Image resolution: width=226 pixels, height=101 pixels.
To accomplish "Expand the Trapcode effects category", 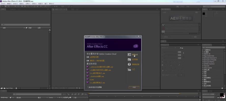I will tap(203, 66).
